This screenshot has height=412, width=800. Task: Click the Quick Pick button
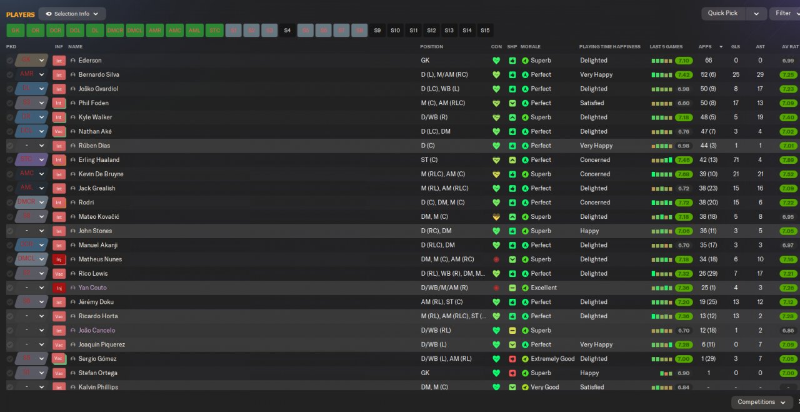(x=723, y=14)
